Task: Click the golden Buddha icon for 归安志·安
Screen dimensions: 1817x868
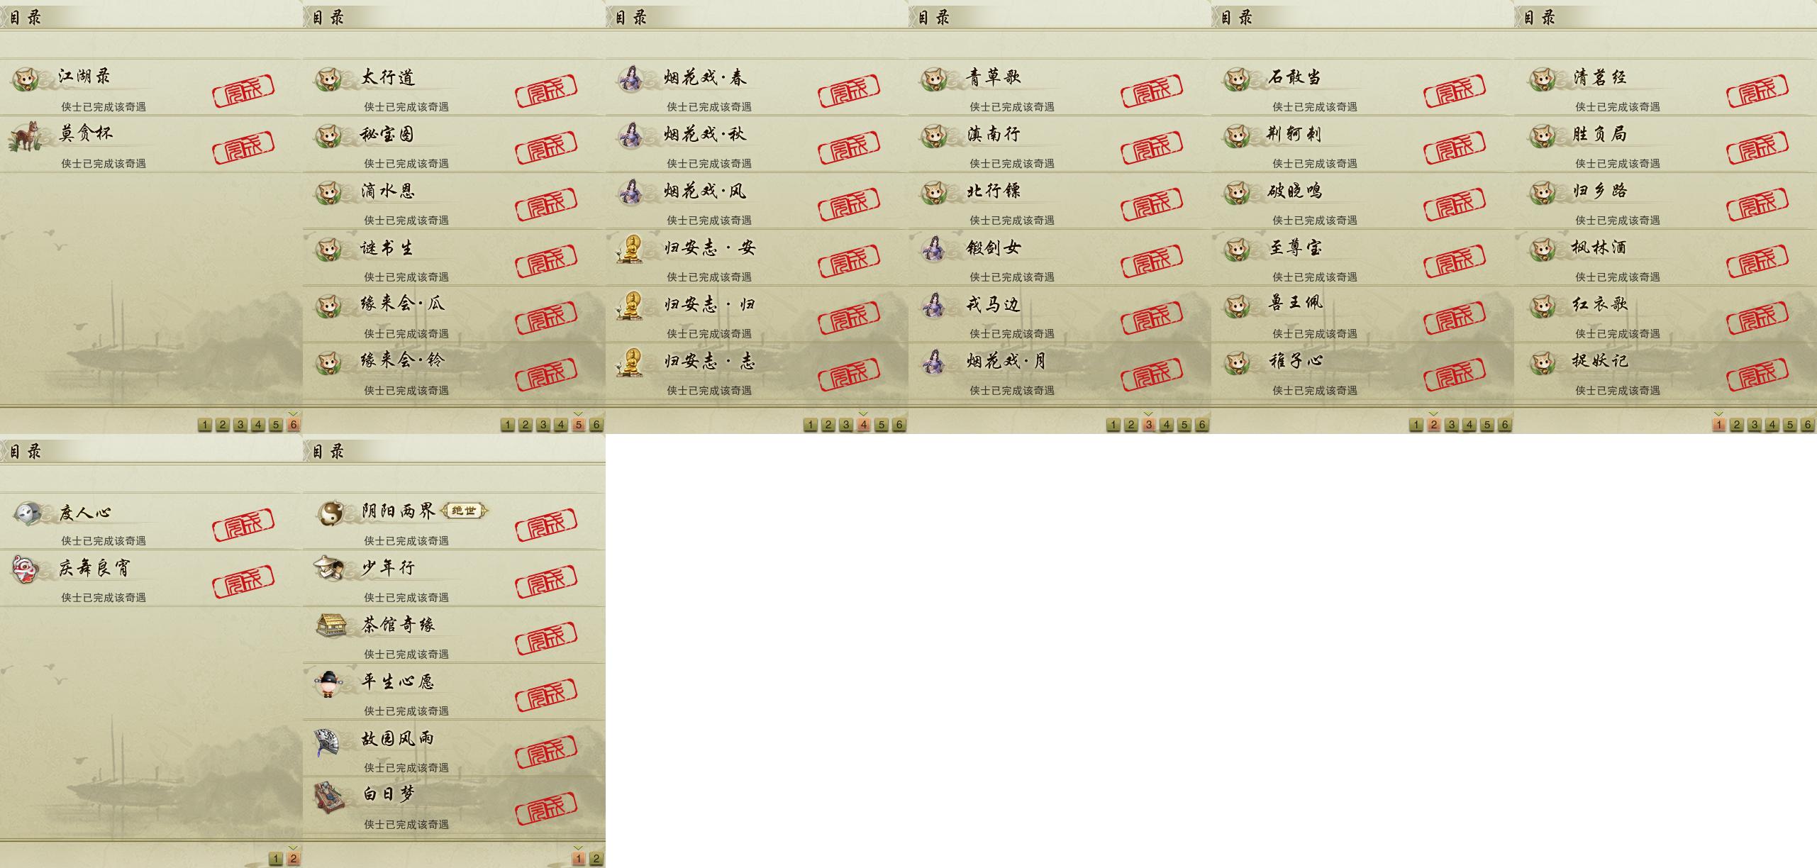Action: [629, 249]
